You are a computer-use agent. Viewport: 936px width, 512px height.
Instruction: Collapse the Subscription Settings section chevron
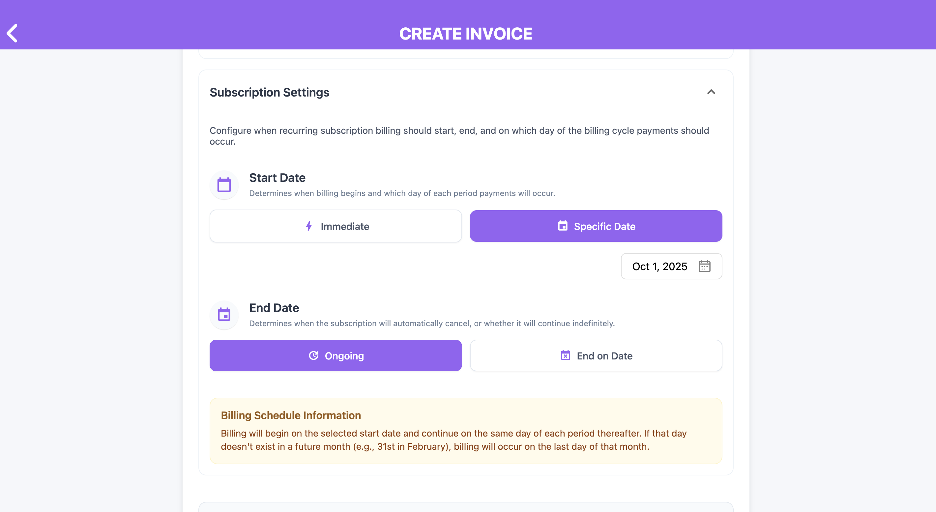[711, 92]
